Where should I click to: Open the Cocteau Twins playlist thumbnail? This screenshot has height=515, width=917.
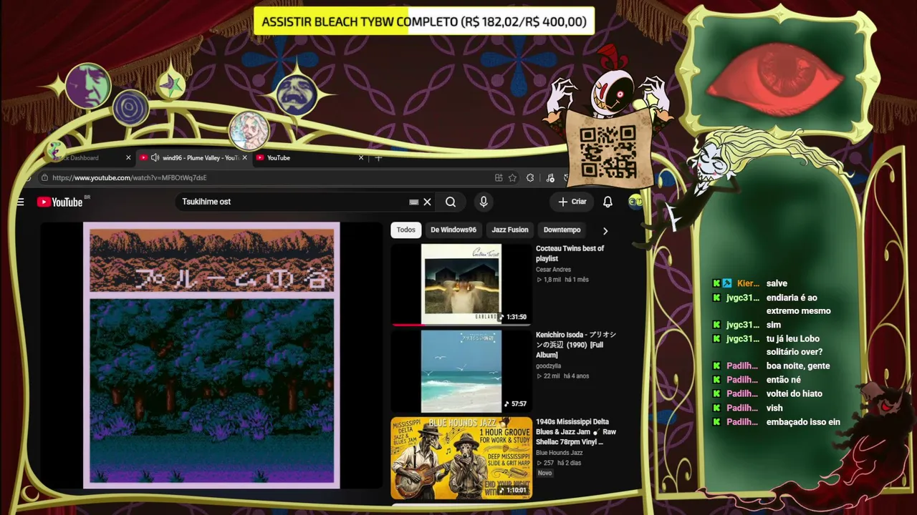coord(461,284)
